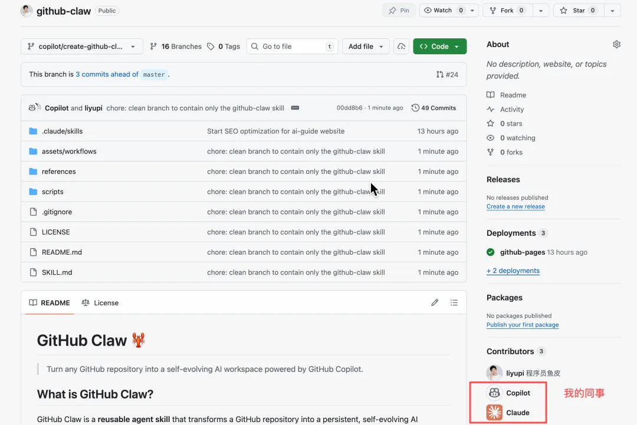Open the 49 Commits history
This screenshot has height=425, width=637.
click(x=434, y=108)
